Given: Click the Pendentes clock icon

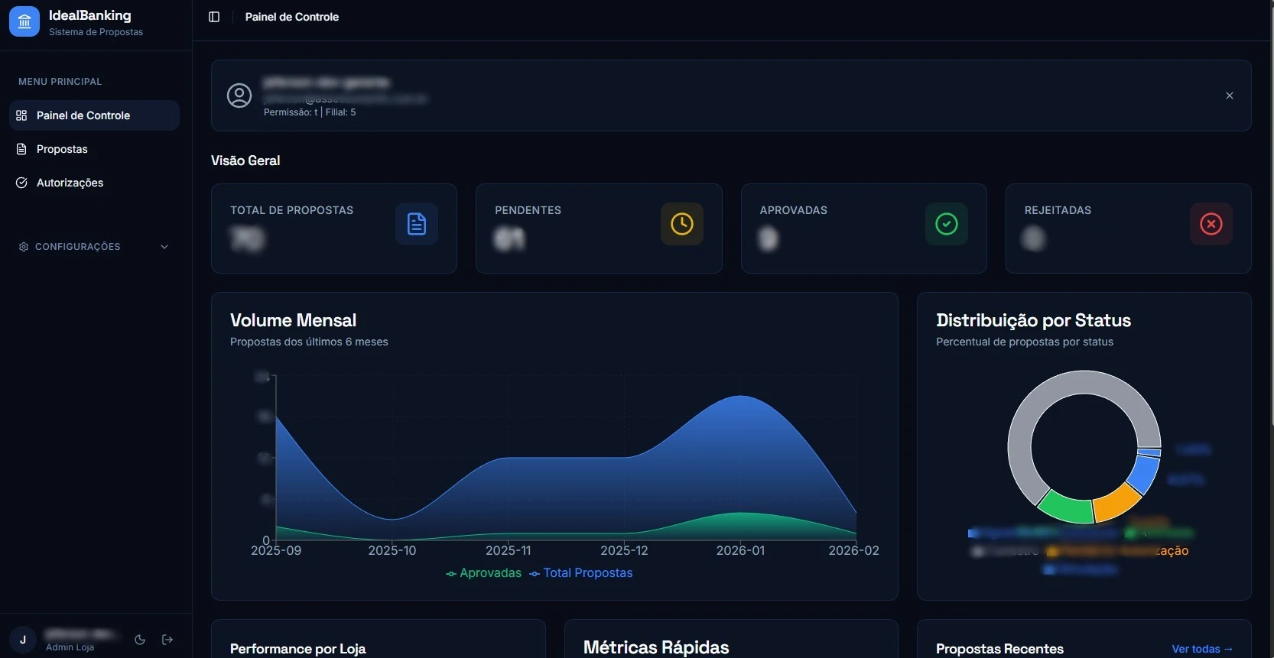Looking at the screenshot, I should (x=681, y=224).
